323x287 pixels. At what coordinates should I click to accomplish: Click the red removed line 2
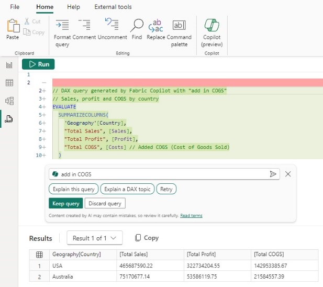187,82
